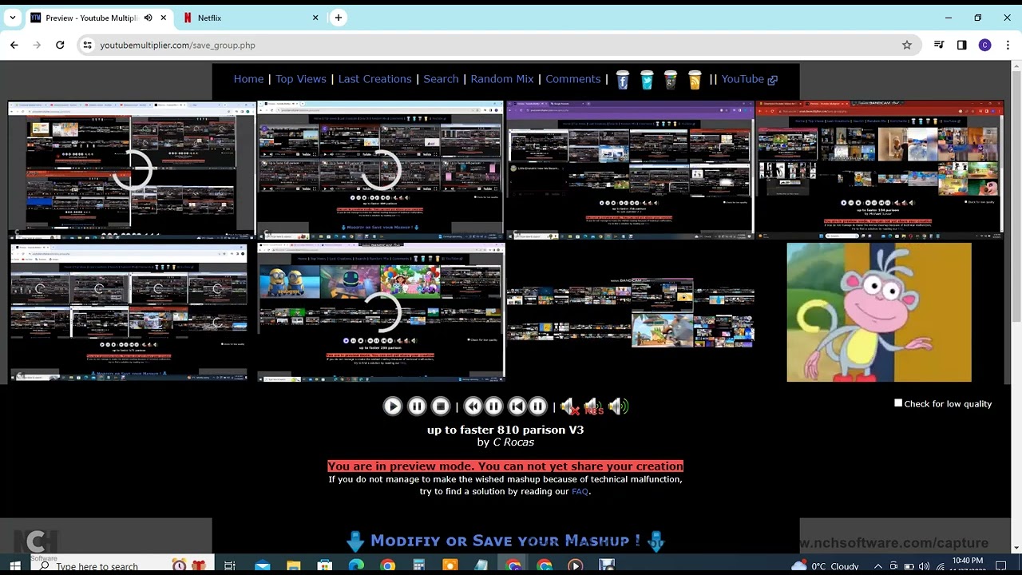
Task: Click the fourth top-row video with red header
Action: coord(879,169)
